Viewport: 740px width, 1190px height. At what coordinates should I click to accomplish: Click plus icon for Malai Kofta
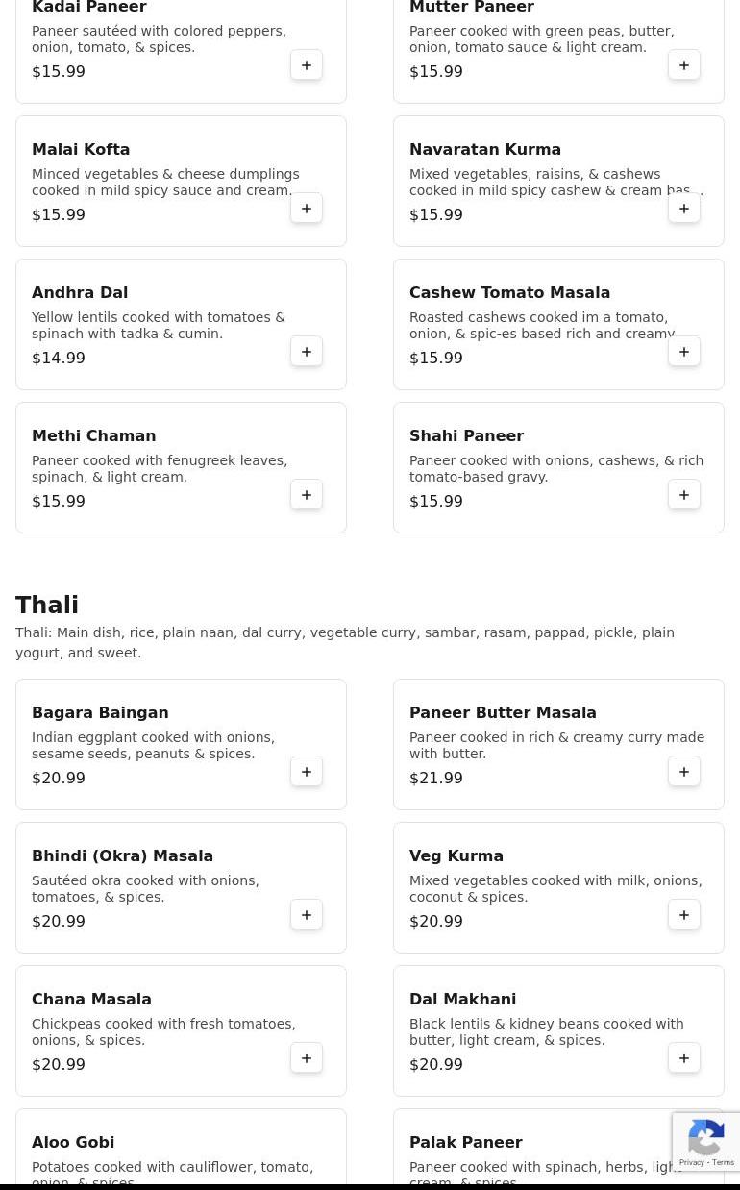307,209
